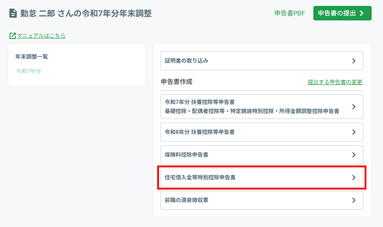Open 前職の源泉徴収票 entry

(x=262, y=200)
